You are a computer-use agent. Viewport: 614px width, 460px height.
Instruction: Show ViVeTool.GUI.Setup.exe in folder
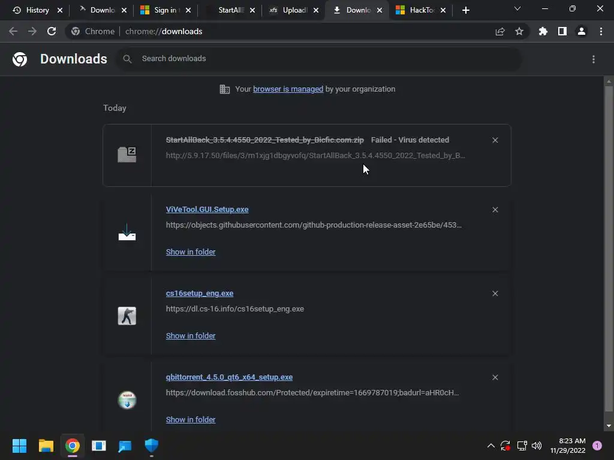click(x=191, y=252)
